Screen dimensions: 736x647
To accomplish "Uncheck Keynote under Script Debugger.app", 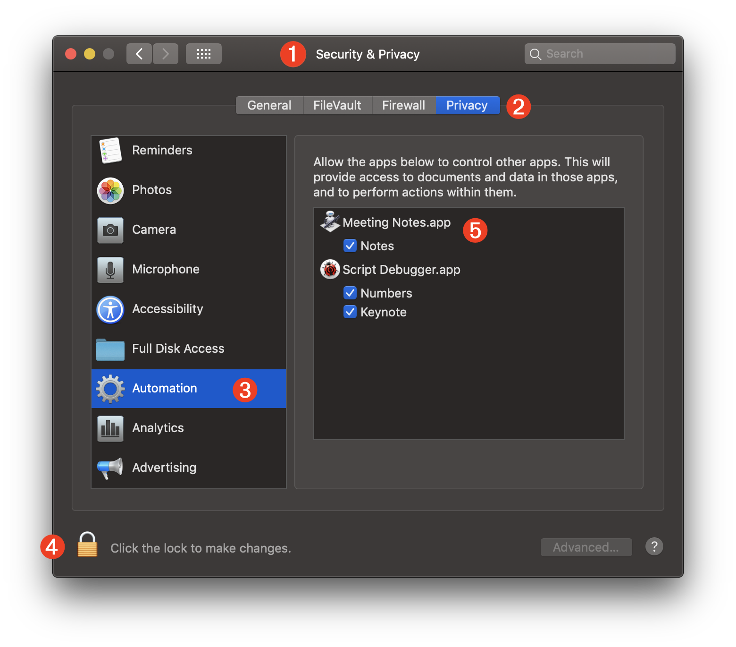I will [x=350, y=312].
